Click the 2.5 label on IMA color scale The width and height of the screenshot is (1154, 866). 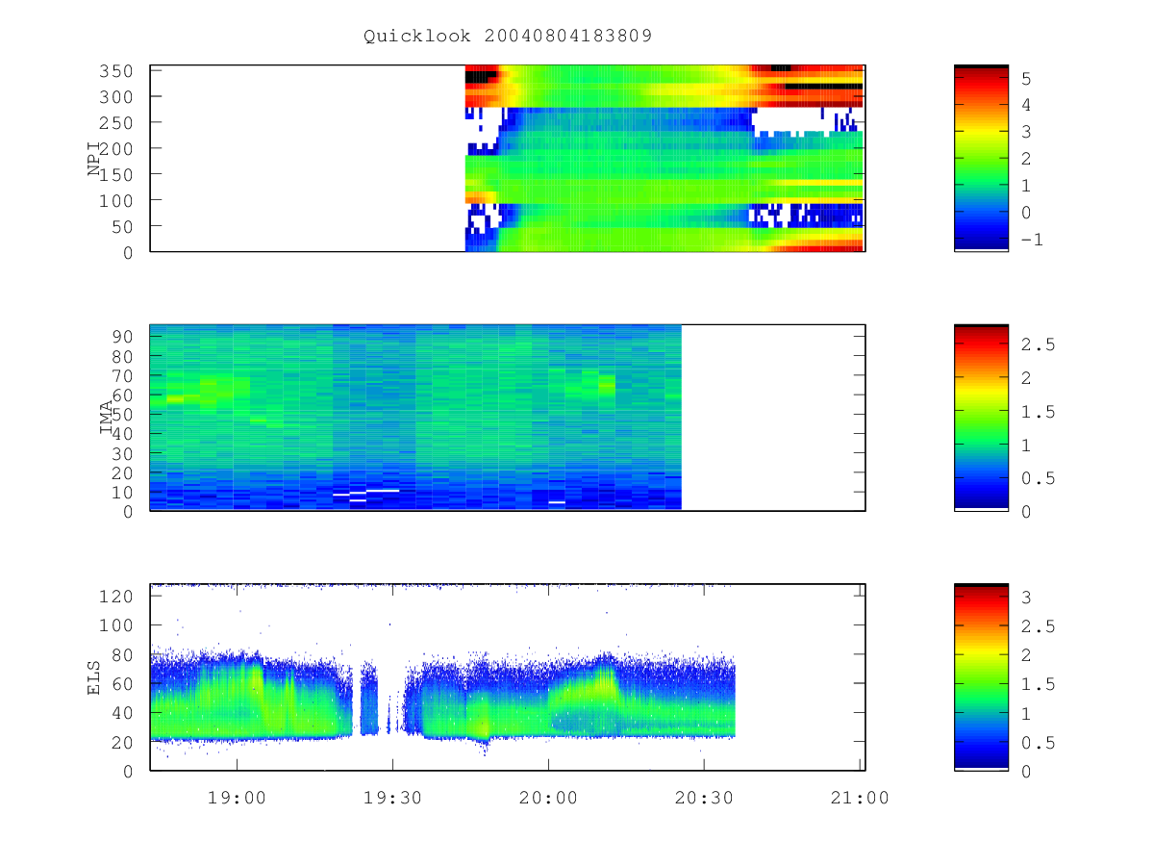[1038, 344]
